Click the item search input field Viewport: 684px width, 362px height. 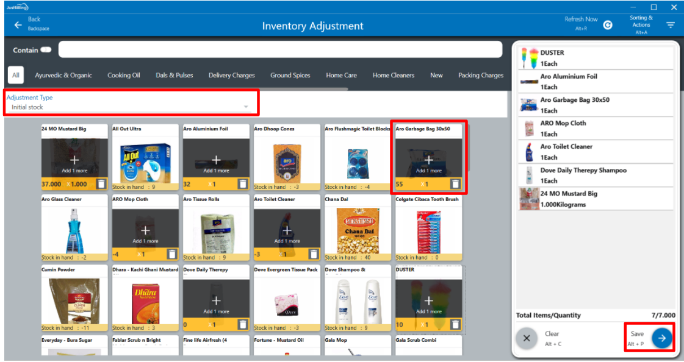[280, 50]
